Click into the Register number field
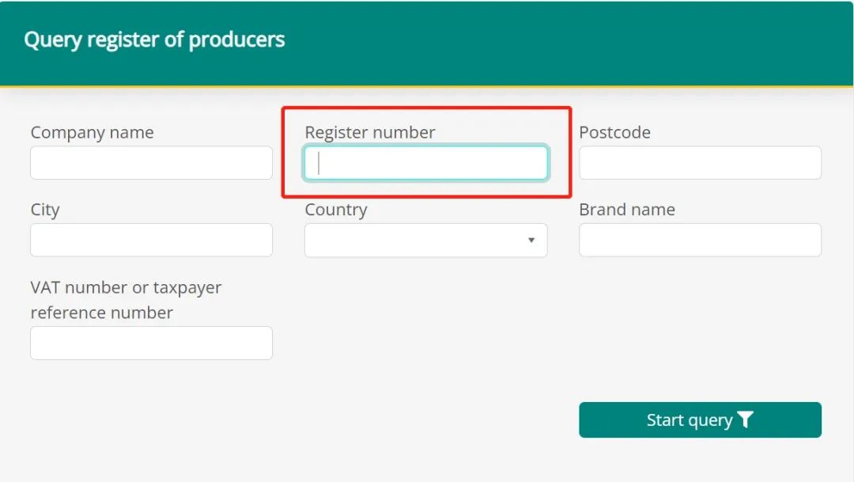The width and height of the screenshot is (854, 482). pos(425,163)
